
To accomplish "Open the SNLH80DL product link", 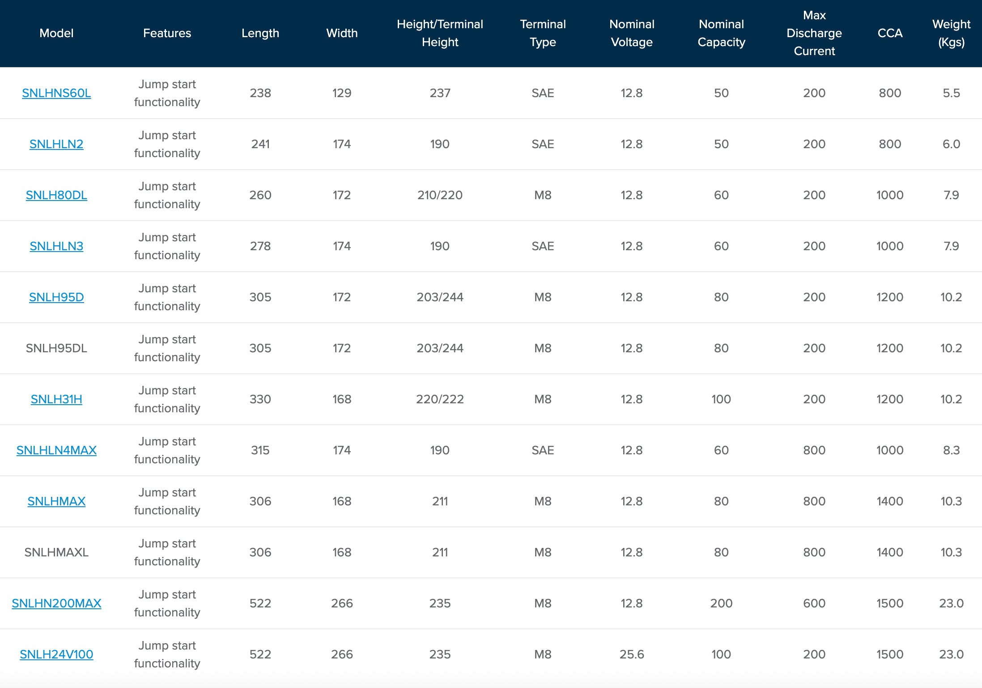I will click(56, 195).
